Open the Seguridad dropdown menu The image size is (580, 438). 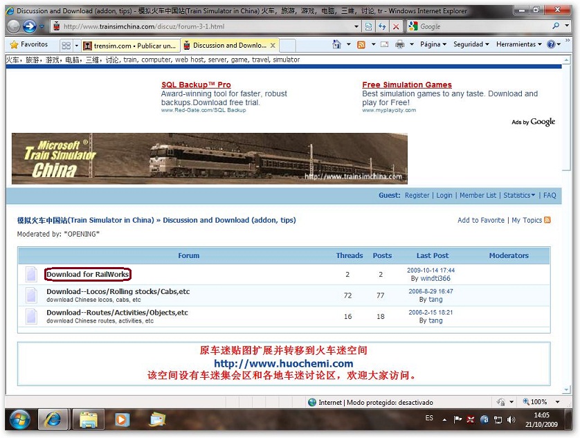point(471,44)
